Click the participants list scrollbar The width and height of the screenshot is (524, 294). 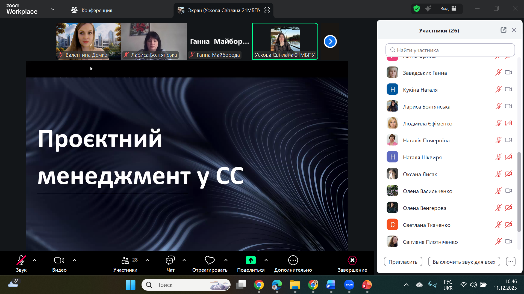pos(519,192)
